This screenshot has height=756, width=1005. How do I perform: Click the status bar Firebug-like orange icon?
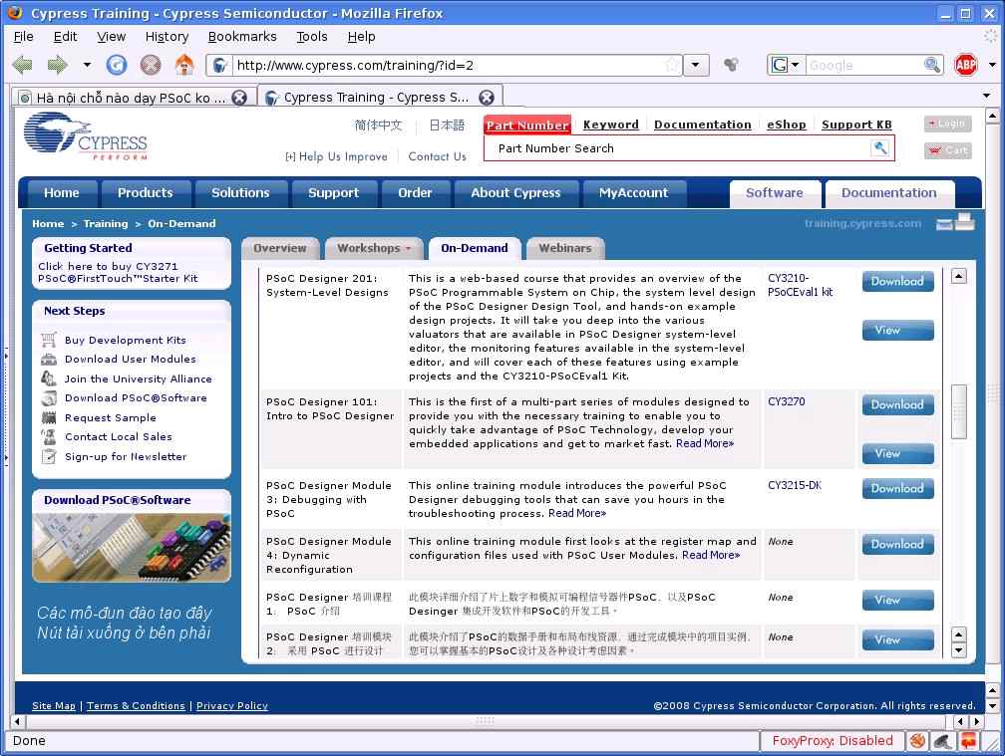(x=917, y=741)
